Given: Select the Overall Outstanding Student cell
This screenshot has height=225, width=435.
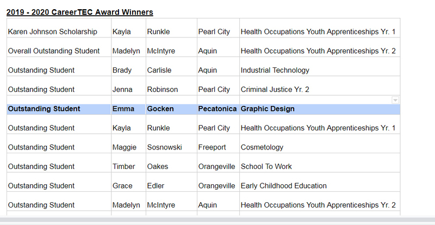Looking at the screenshot, I should pos(54,51).
